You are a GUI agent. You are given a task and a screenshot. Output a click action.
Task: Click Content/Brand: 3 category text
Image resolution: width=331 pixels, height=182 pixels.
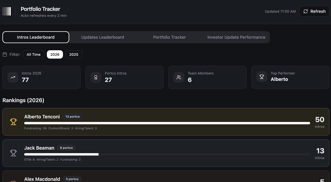[x=61, y=128]
